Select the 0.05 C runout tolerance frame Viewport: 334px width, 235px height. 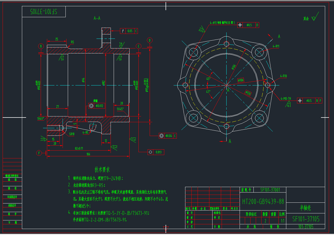click(129, 31)
